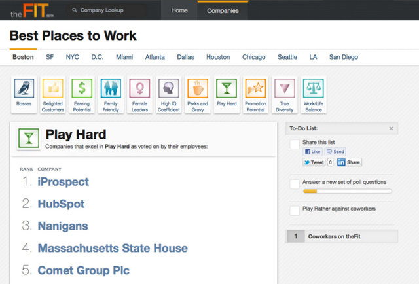Focus the Company Lookup search field
The image size is (419, 284).
[106, 10]
